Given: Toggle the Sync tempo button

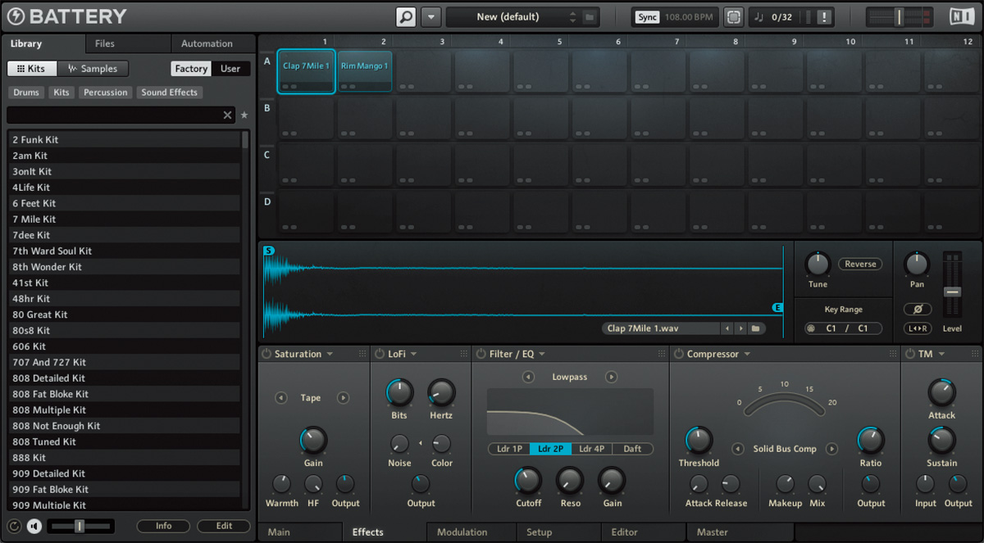Looking at the screenshot, I should tap(647, 17).
